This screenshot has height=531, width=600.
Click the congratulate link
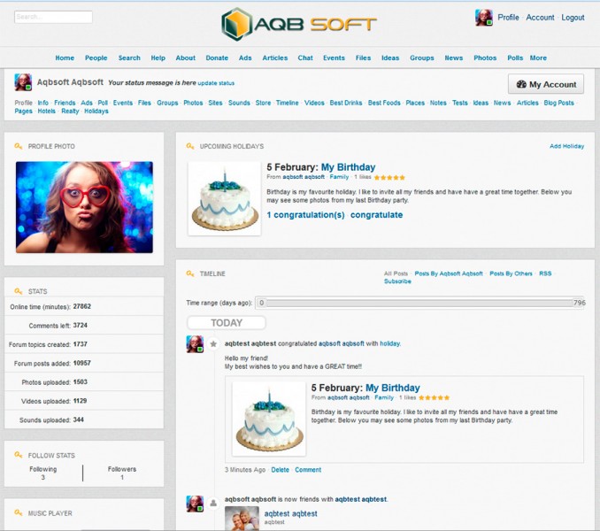pyautogui.click(x=376, y=215)
